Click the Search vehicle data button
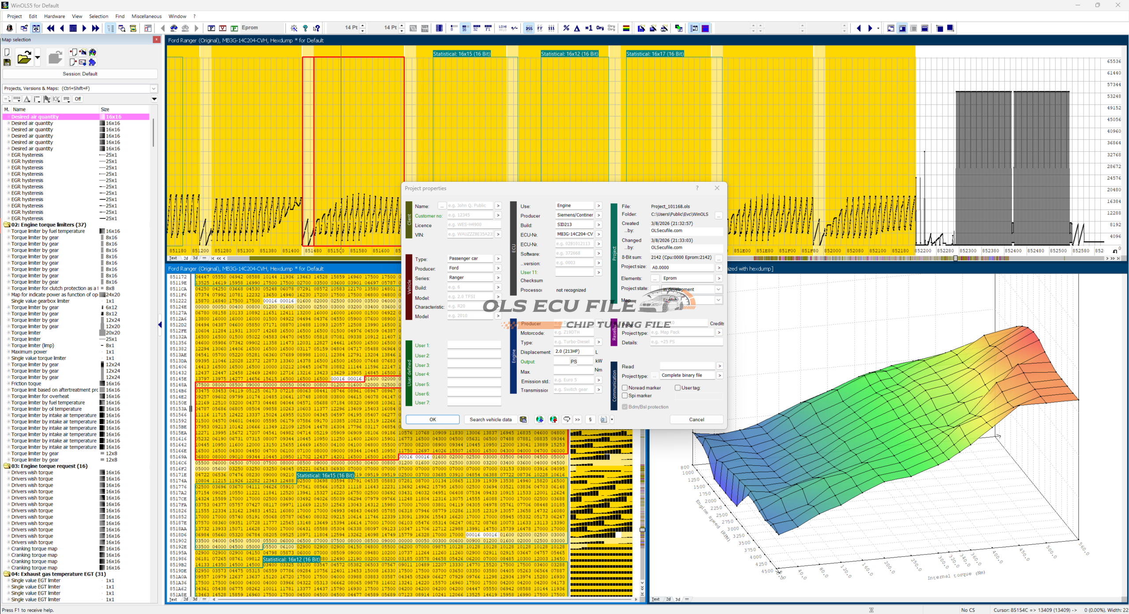Image resolution: width=1129 pixels, height=614 pixels. 490,419
